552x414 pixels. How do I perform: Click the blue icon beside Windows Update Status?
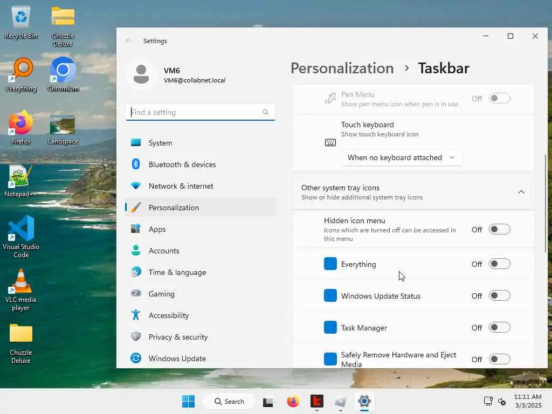coord(330,296)
